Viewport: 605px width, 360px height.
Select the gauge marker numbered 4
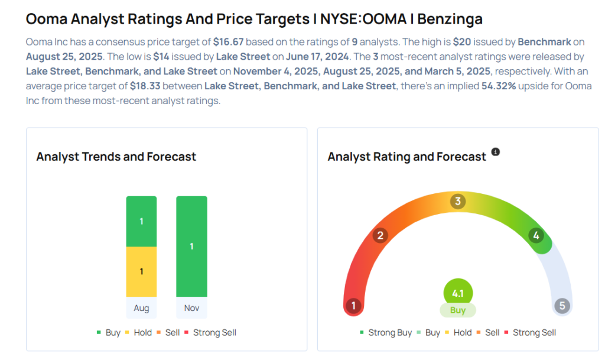[x=536, y=236]
